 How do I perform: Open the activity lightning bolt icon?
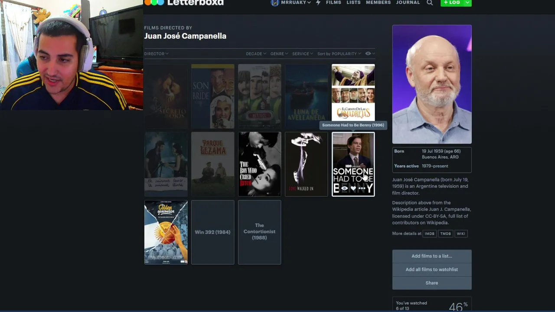point(318,3)
